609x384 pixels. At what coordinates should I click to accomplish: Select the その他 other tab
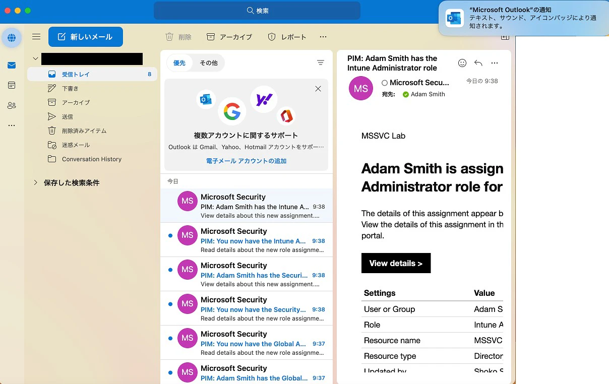[209, 63]
